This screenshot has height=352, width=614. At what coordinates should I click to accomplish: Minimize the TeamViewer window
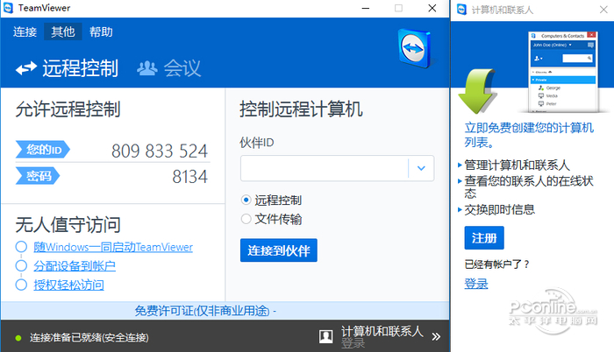(x=366, y=8)
